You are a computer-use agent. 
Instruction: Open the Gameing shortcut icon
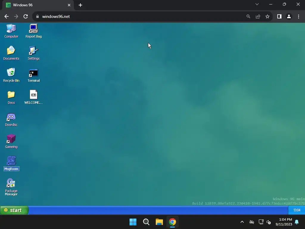tap(11, 141)
